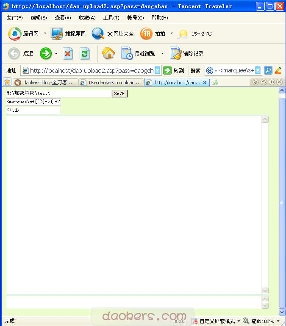Viewport: 286px width, 326px height.
Task: Refresh the page with green arrows icon
Action: pos(84,54)
